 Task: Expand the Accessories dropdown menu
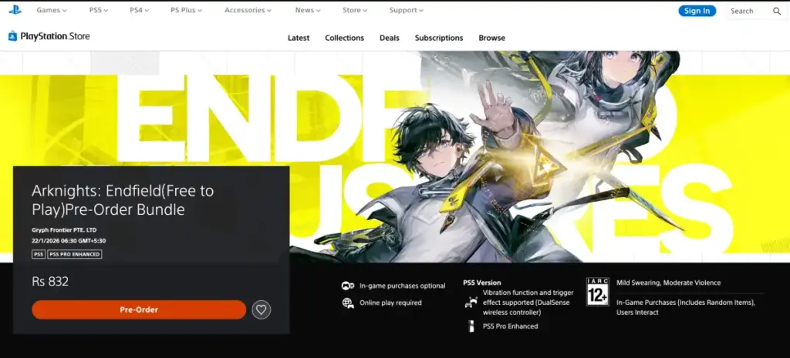[248, 10]
